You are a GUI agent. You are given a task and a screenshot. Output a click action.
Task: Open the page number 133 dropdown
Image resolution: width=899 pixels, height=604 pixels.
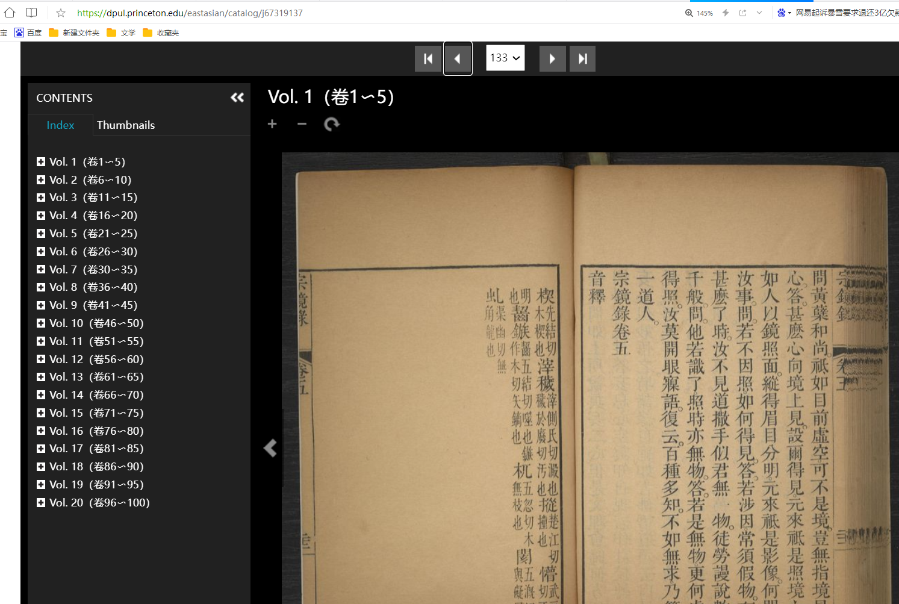(505, 58)
